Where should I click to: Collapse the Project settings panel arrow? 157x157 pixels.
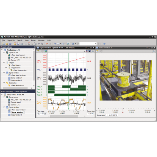tap(34, 47)
